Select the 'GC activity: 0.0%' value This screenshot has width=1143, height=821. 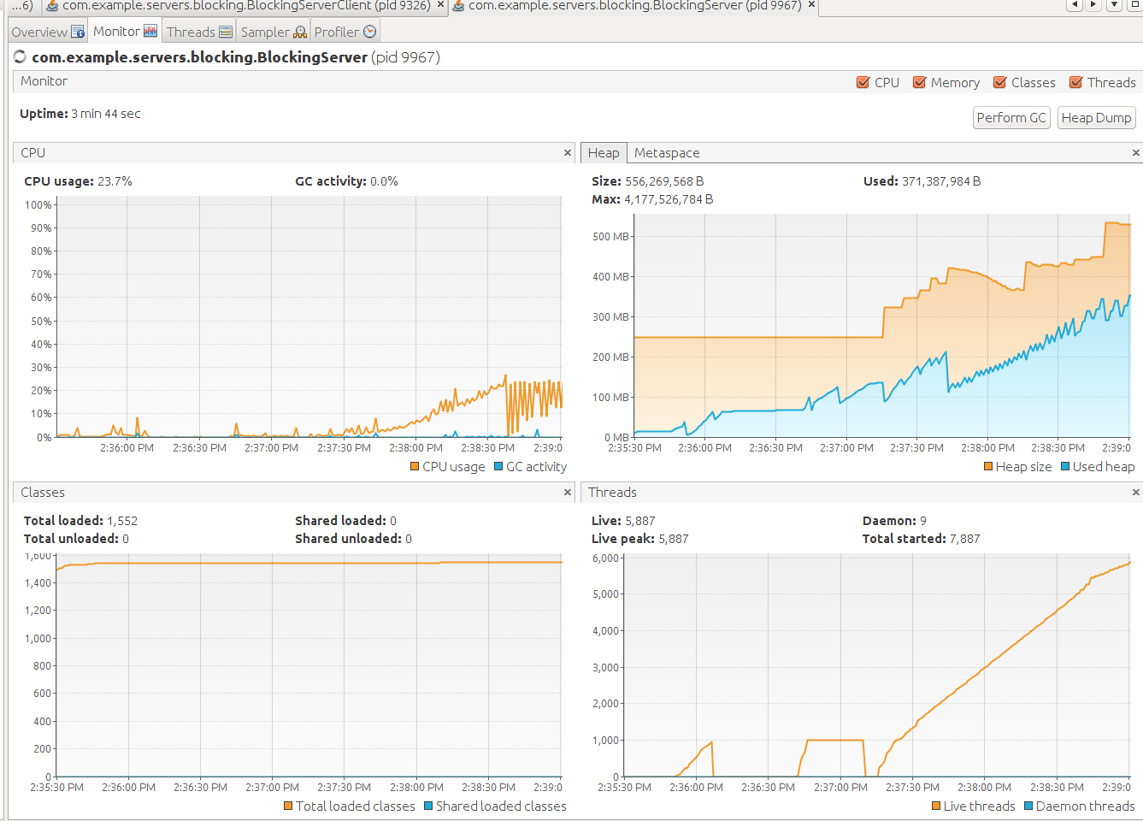point(346,181)
